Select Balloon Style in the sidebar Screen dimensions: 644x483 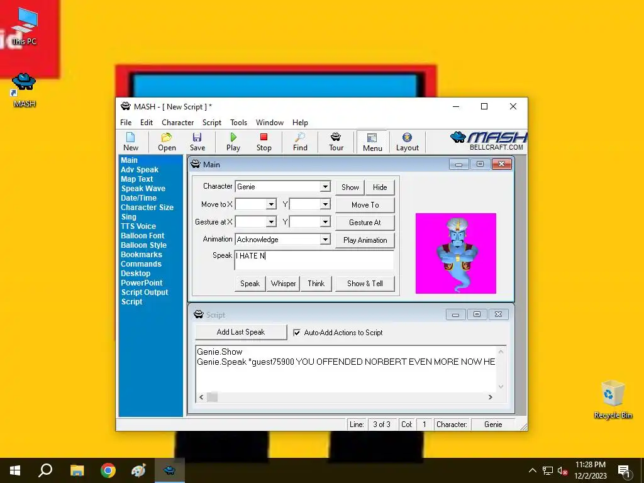[x=143, y=245]
